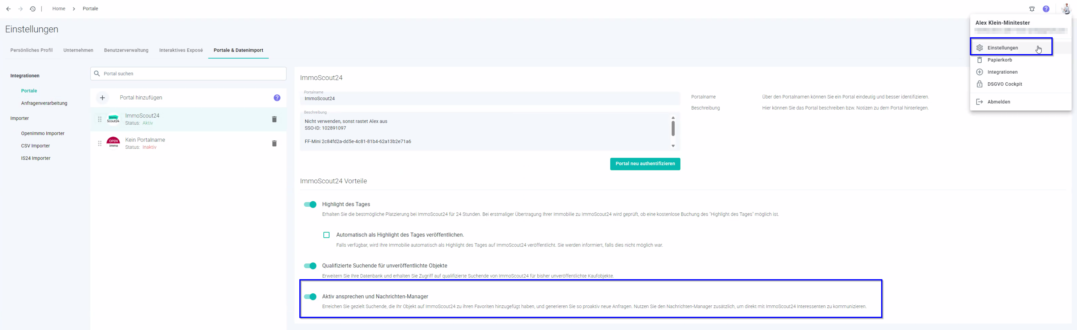This screenshot has height=330, width=1077.
Task: Grab the drag handle of ImmoScout24 row
Action: [100, 120]
